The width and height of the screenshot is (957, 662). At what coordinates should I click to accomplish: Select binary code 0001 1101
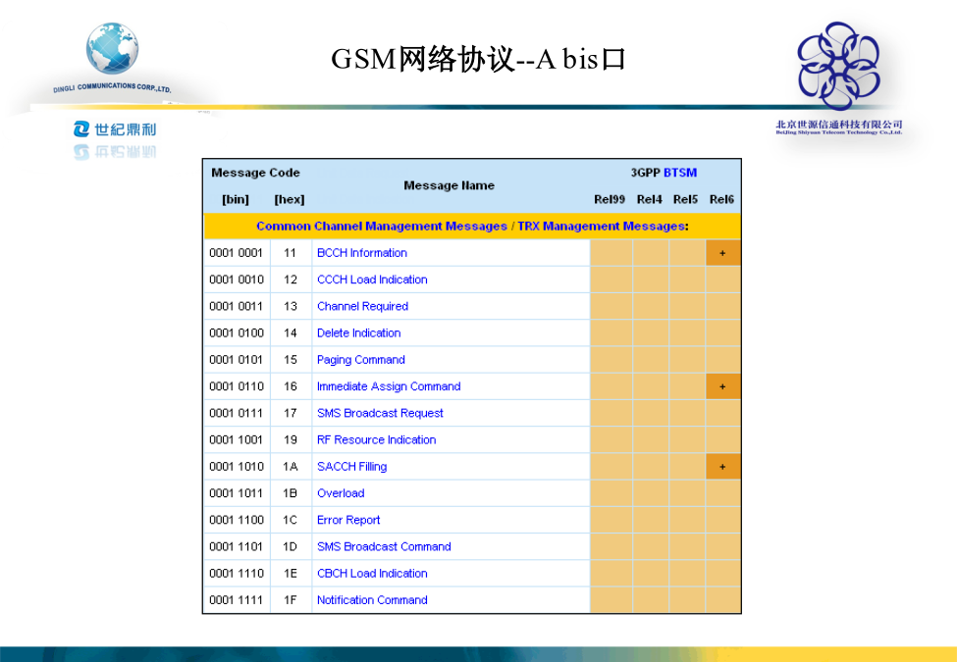coord(237,547)
